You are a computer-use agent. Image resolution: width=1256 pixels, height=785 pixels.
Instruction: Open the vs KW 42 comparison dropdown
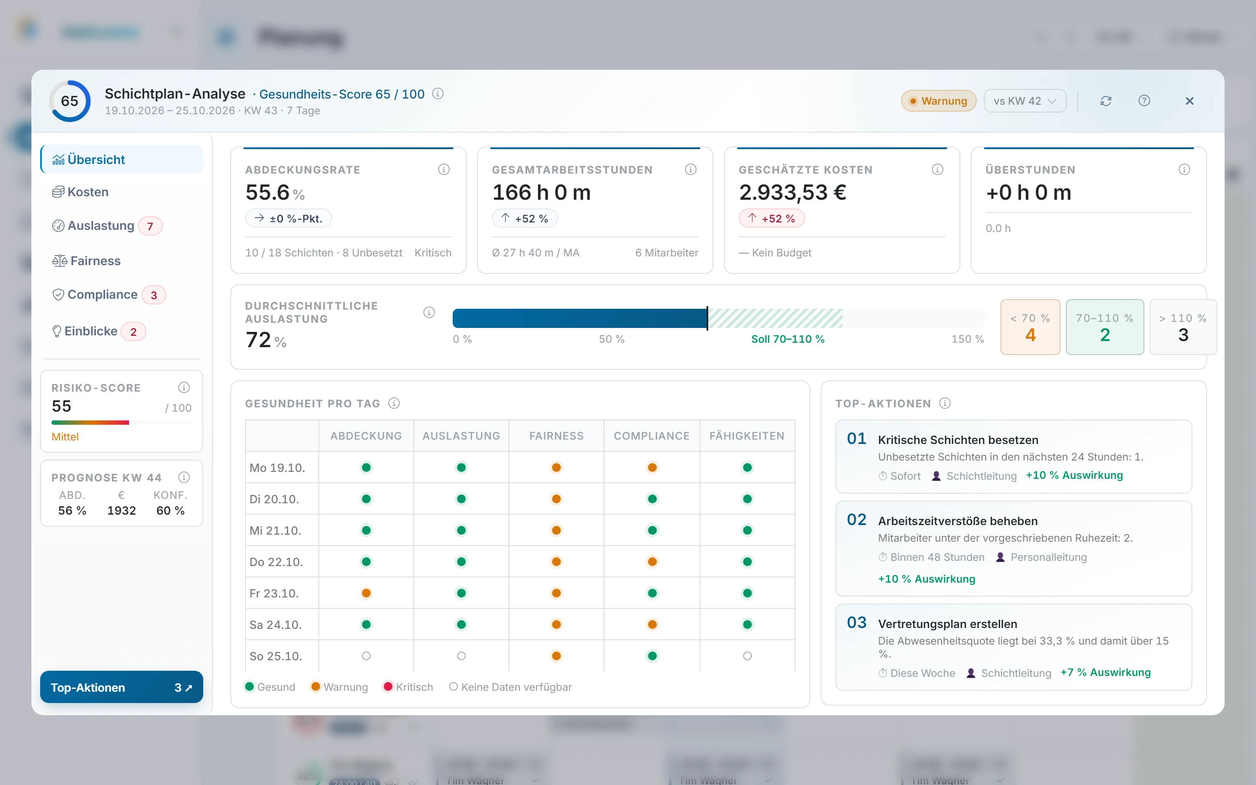(1024, 101)
